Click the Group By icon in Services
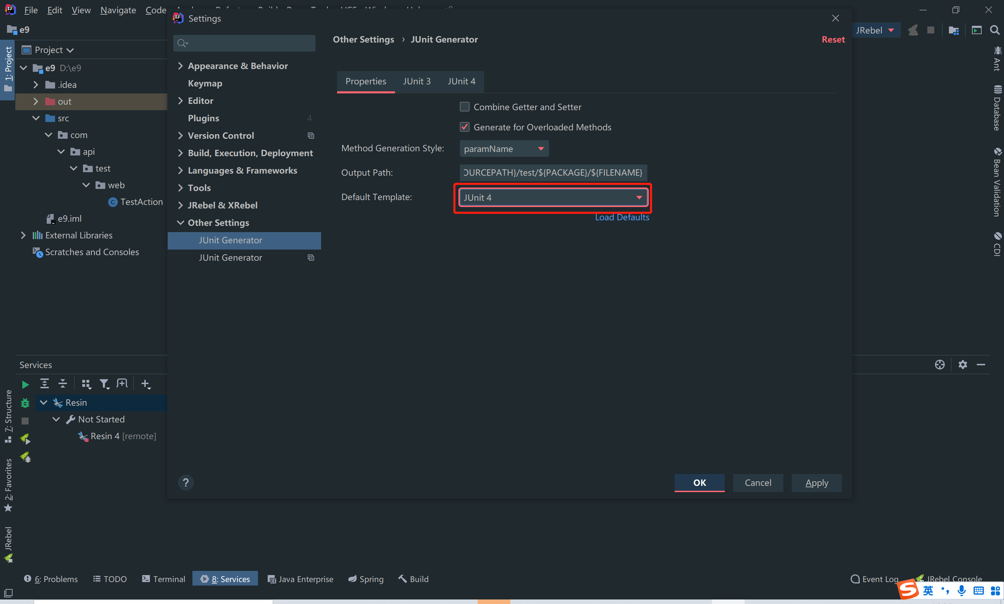The image size is (1004, 604). tap(86, 384)
